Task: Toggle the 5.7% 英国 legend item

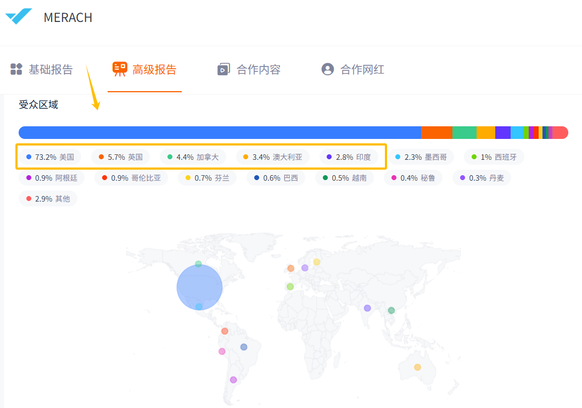Action: tap(121, 157)
